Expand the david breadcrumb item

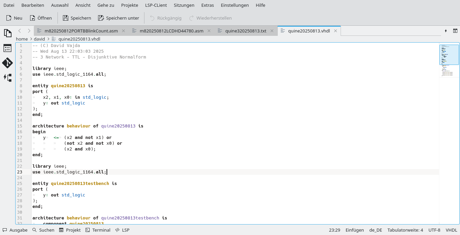pos(39,39)
